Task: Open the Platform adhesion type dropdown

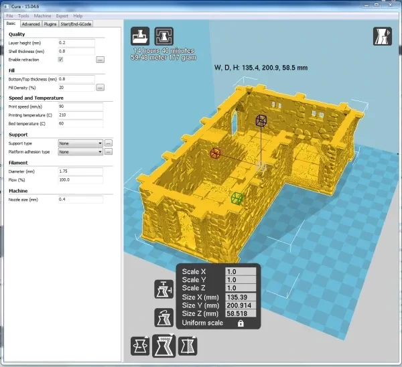Action: click(80, 152)
